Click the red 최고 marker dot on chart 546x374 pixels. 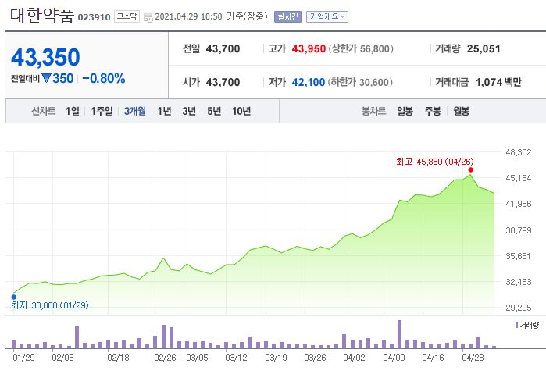471,170
